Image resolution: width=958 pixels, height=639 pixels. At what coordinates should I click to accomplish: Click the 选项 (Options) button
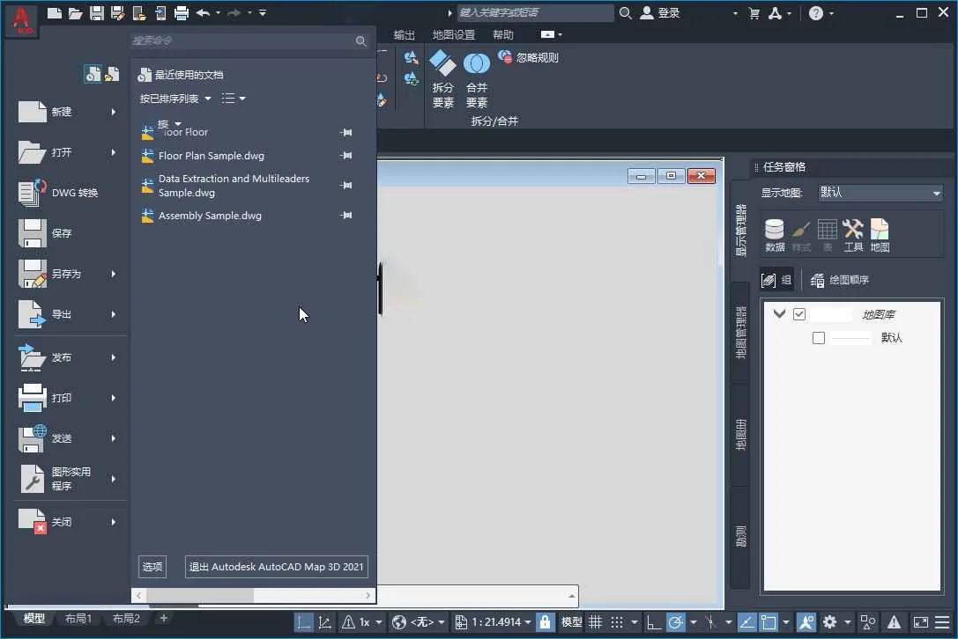tap(152, 567)
